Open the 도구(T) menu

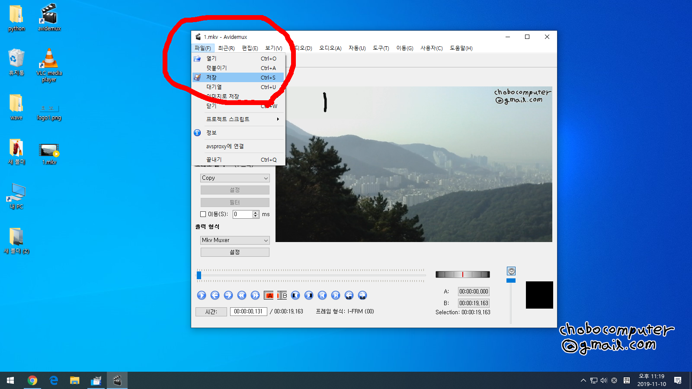pyautogui.click(x=381, y=48)
